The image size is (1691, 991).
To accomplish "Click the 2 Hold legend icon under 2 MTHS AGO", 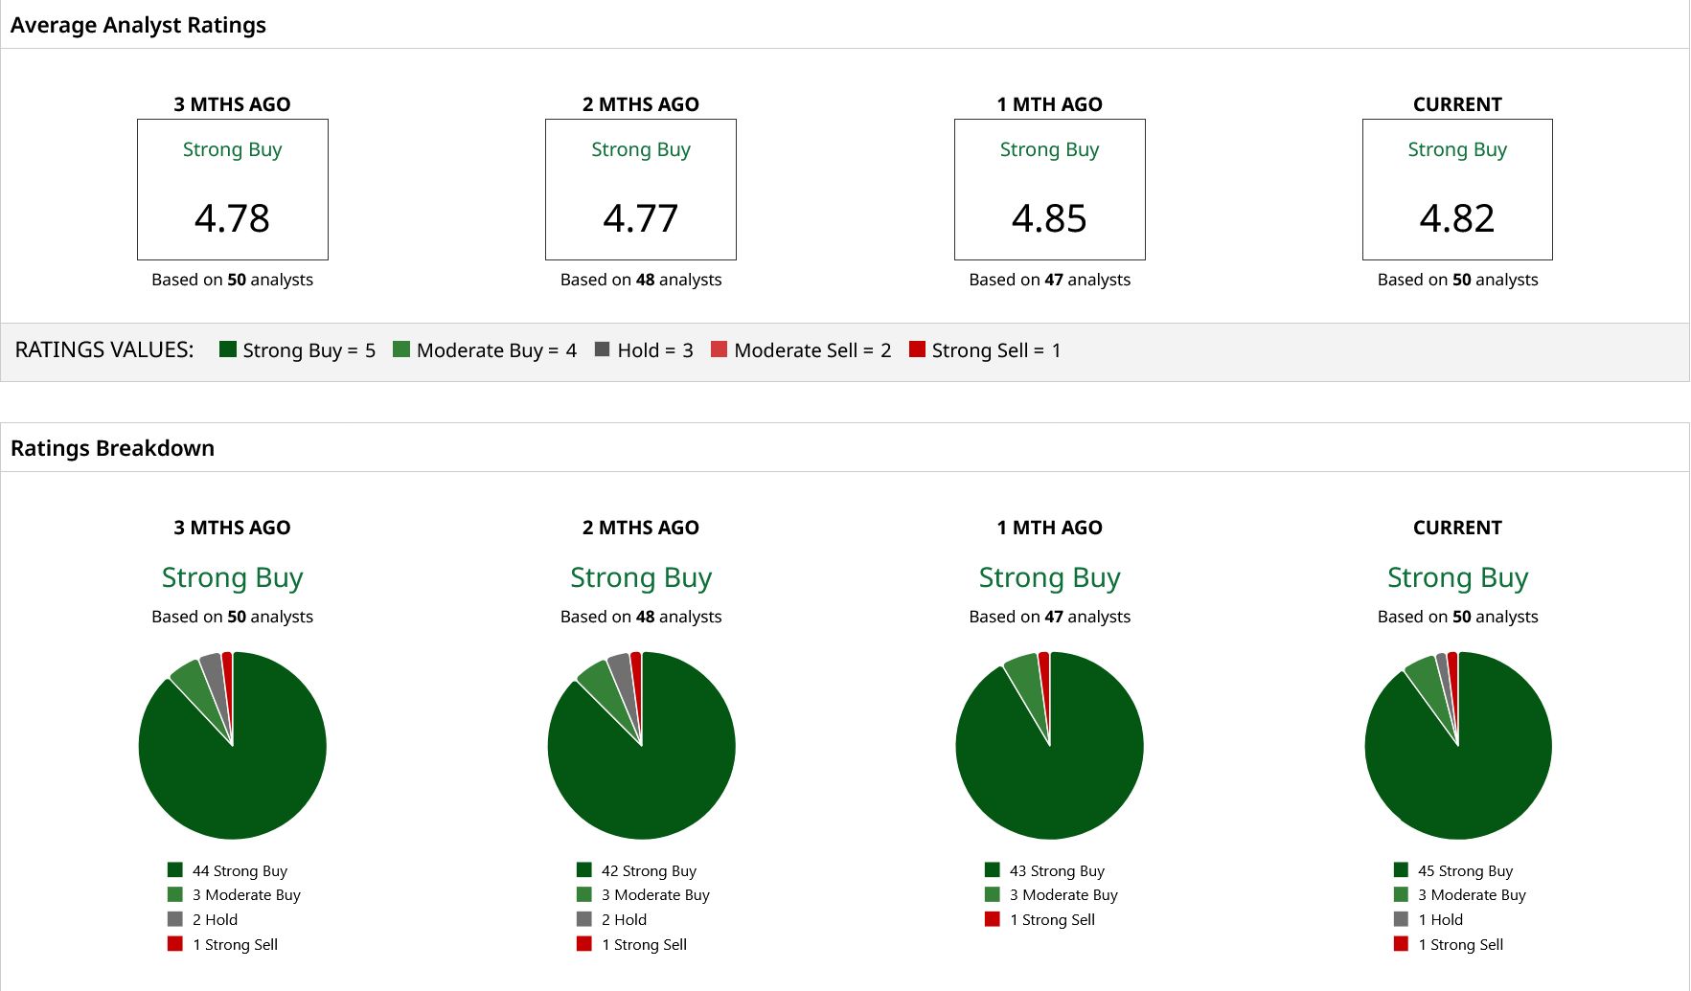I will click(584, 919).
